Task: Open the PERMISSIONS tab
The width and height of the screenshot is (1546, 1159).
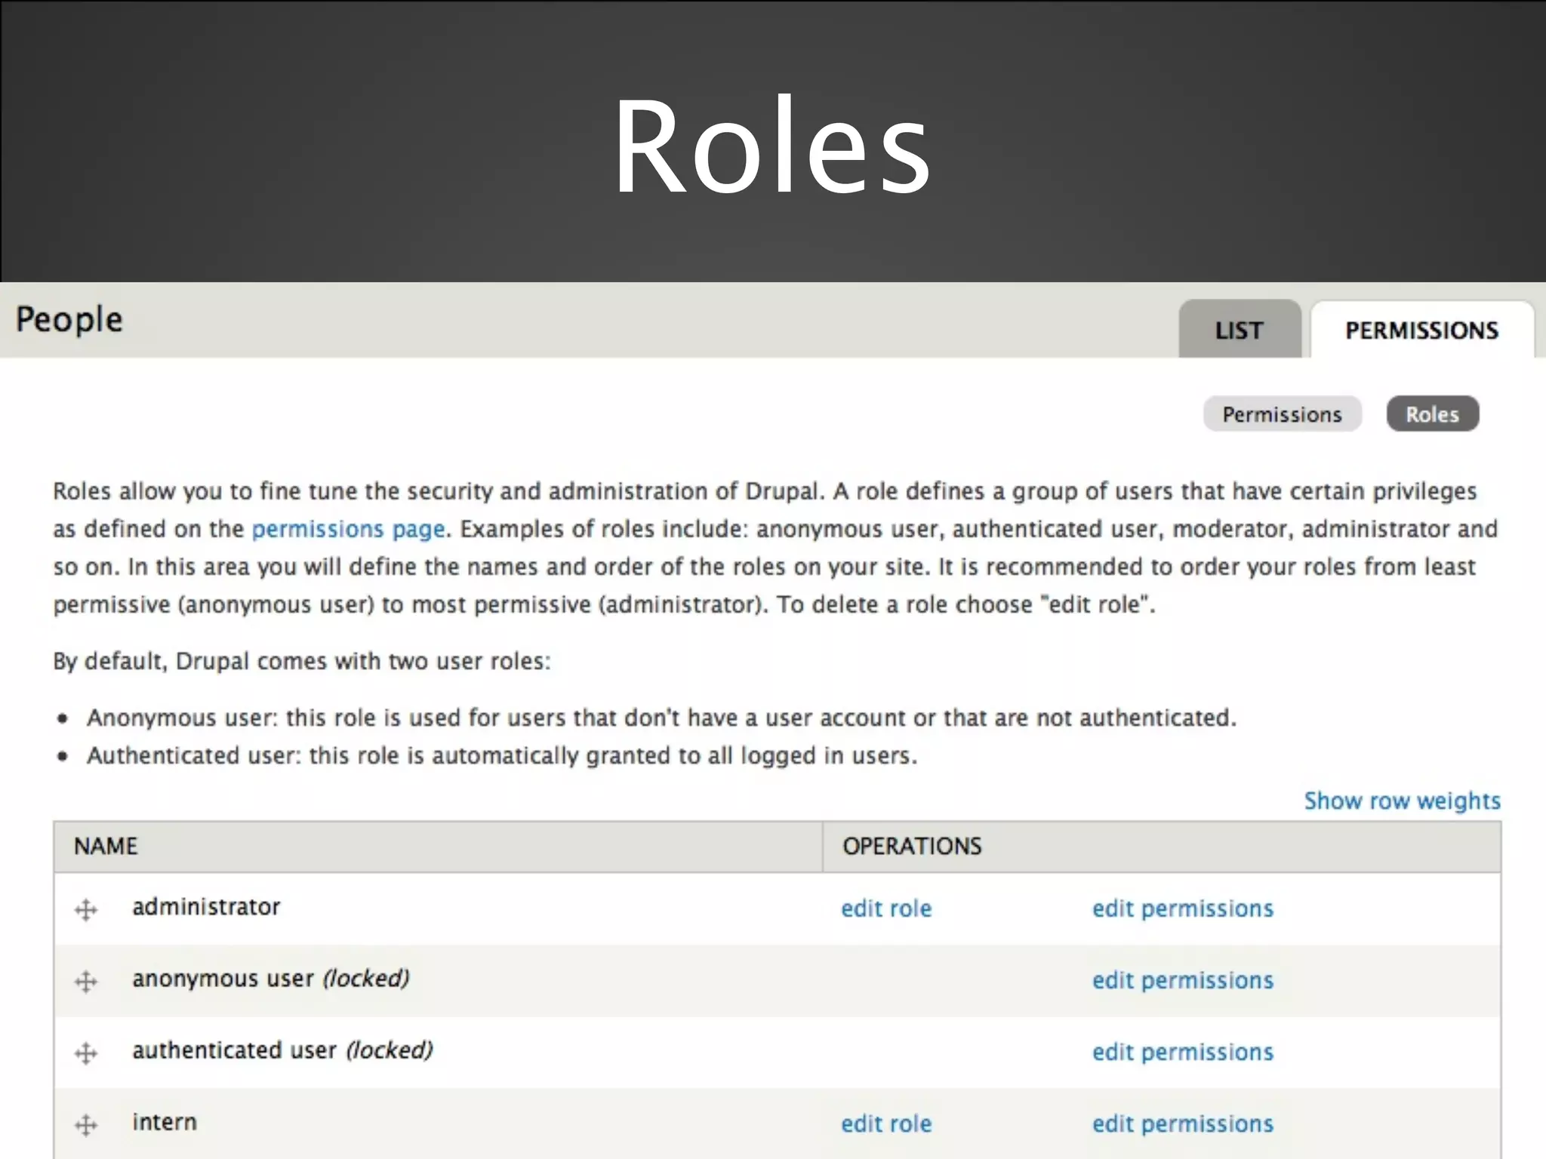Action: click(x=1422, y=329)
